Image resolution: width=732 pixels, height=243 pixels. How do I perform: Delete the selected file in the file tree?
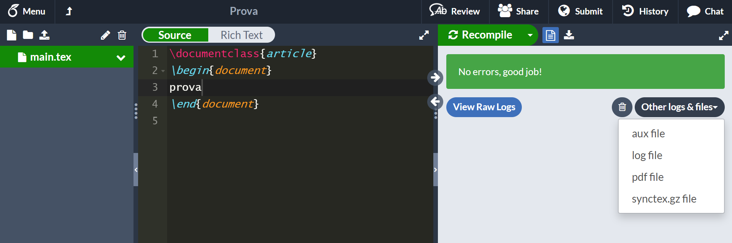point(122,35)
